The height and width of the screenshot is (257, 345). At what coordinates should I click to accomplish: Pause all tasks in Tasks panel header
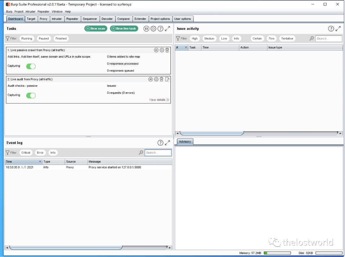[x=146, y=29]
